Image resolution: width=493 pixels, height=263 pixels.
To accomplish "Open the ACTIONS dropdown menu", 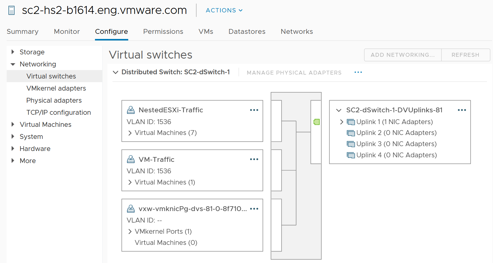I will [x=224, y=10].
